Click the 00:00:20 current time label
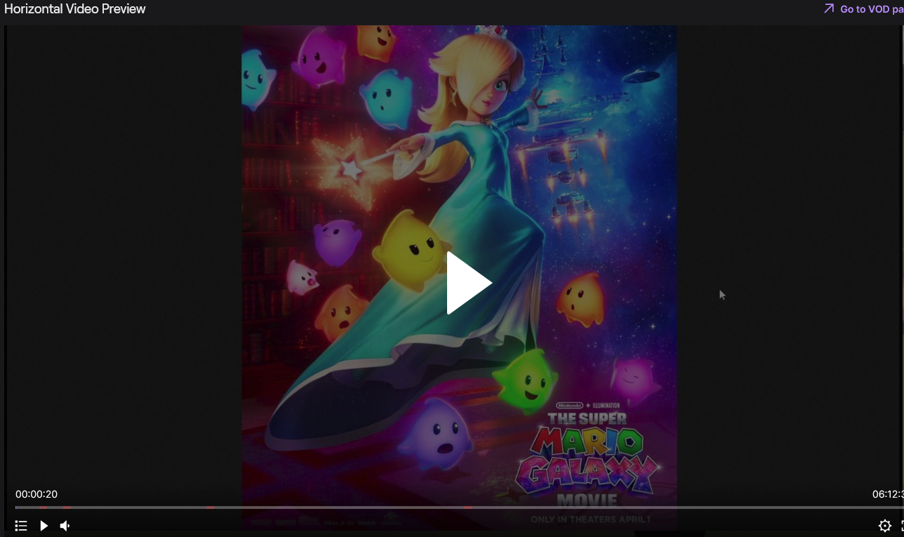The image size is (904, 537). (36, 494)
